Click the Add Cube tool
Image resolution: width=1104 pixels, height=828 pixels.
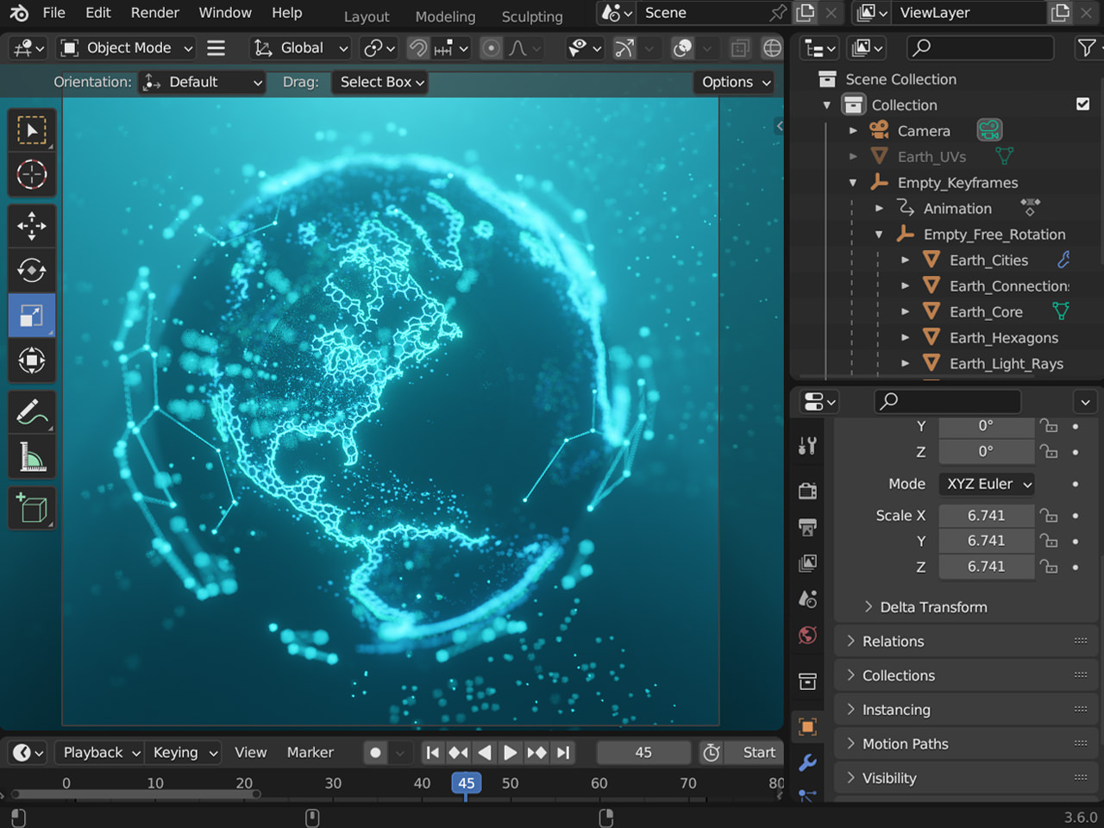click(32, 509)
